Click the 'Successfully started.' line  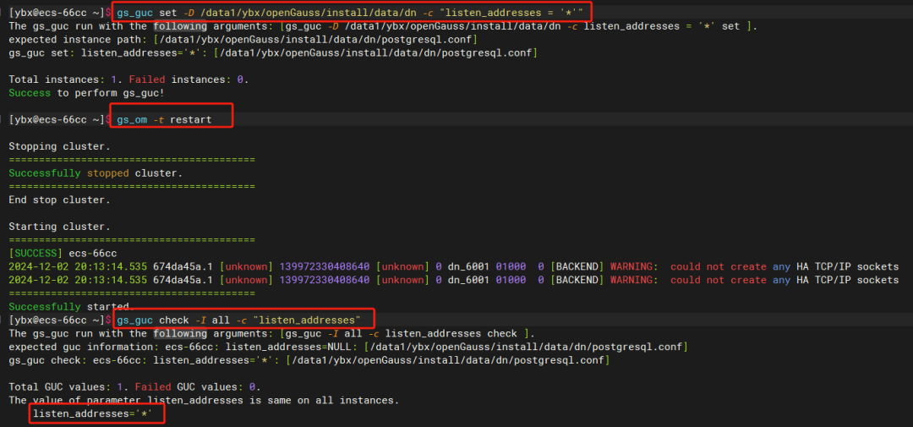pos(71,306)
